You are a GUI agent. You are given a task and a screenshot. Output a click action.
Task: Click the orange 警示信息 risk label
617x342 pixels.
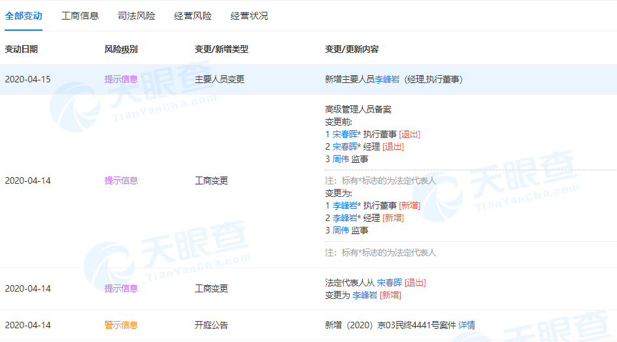point(121,325)
